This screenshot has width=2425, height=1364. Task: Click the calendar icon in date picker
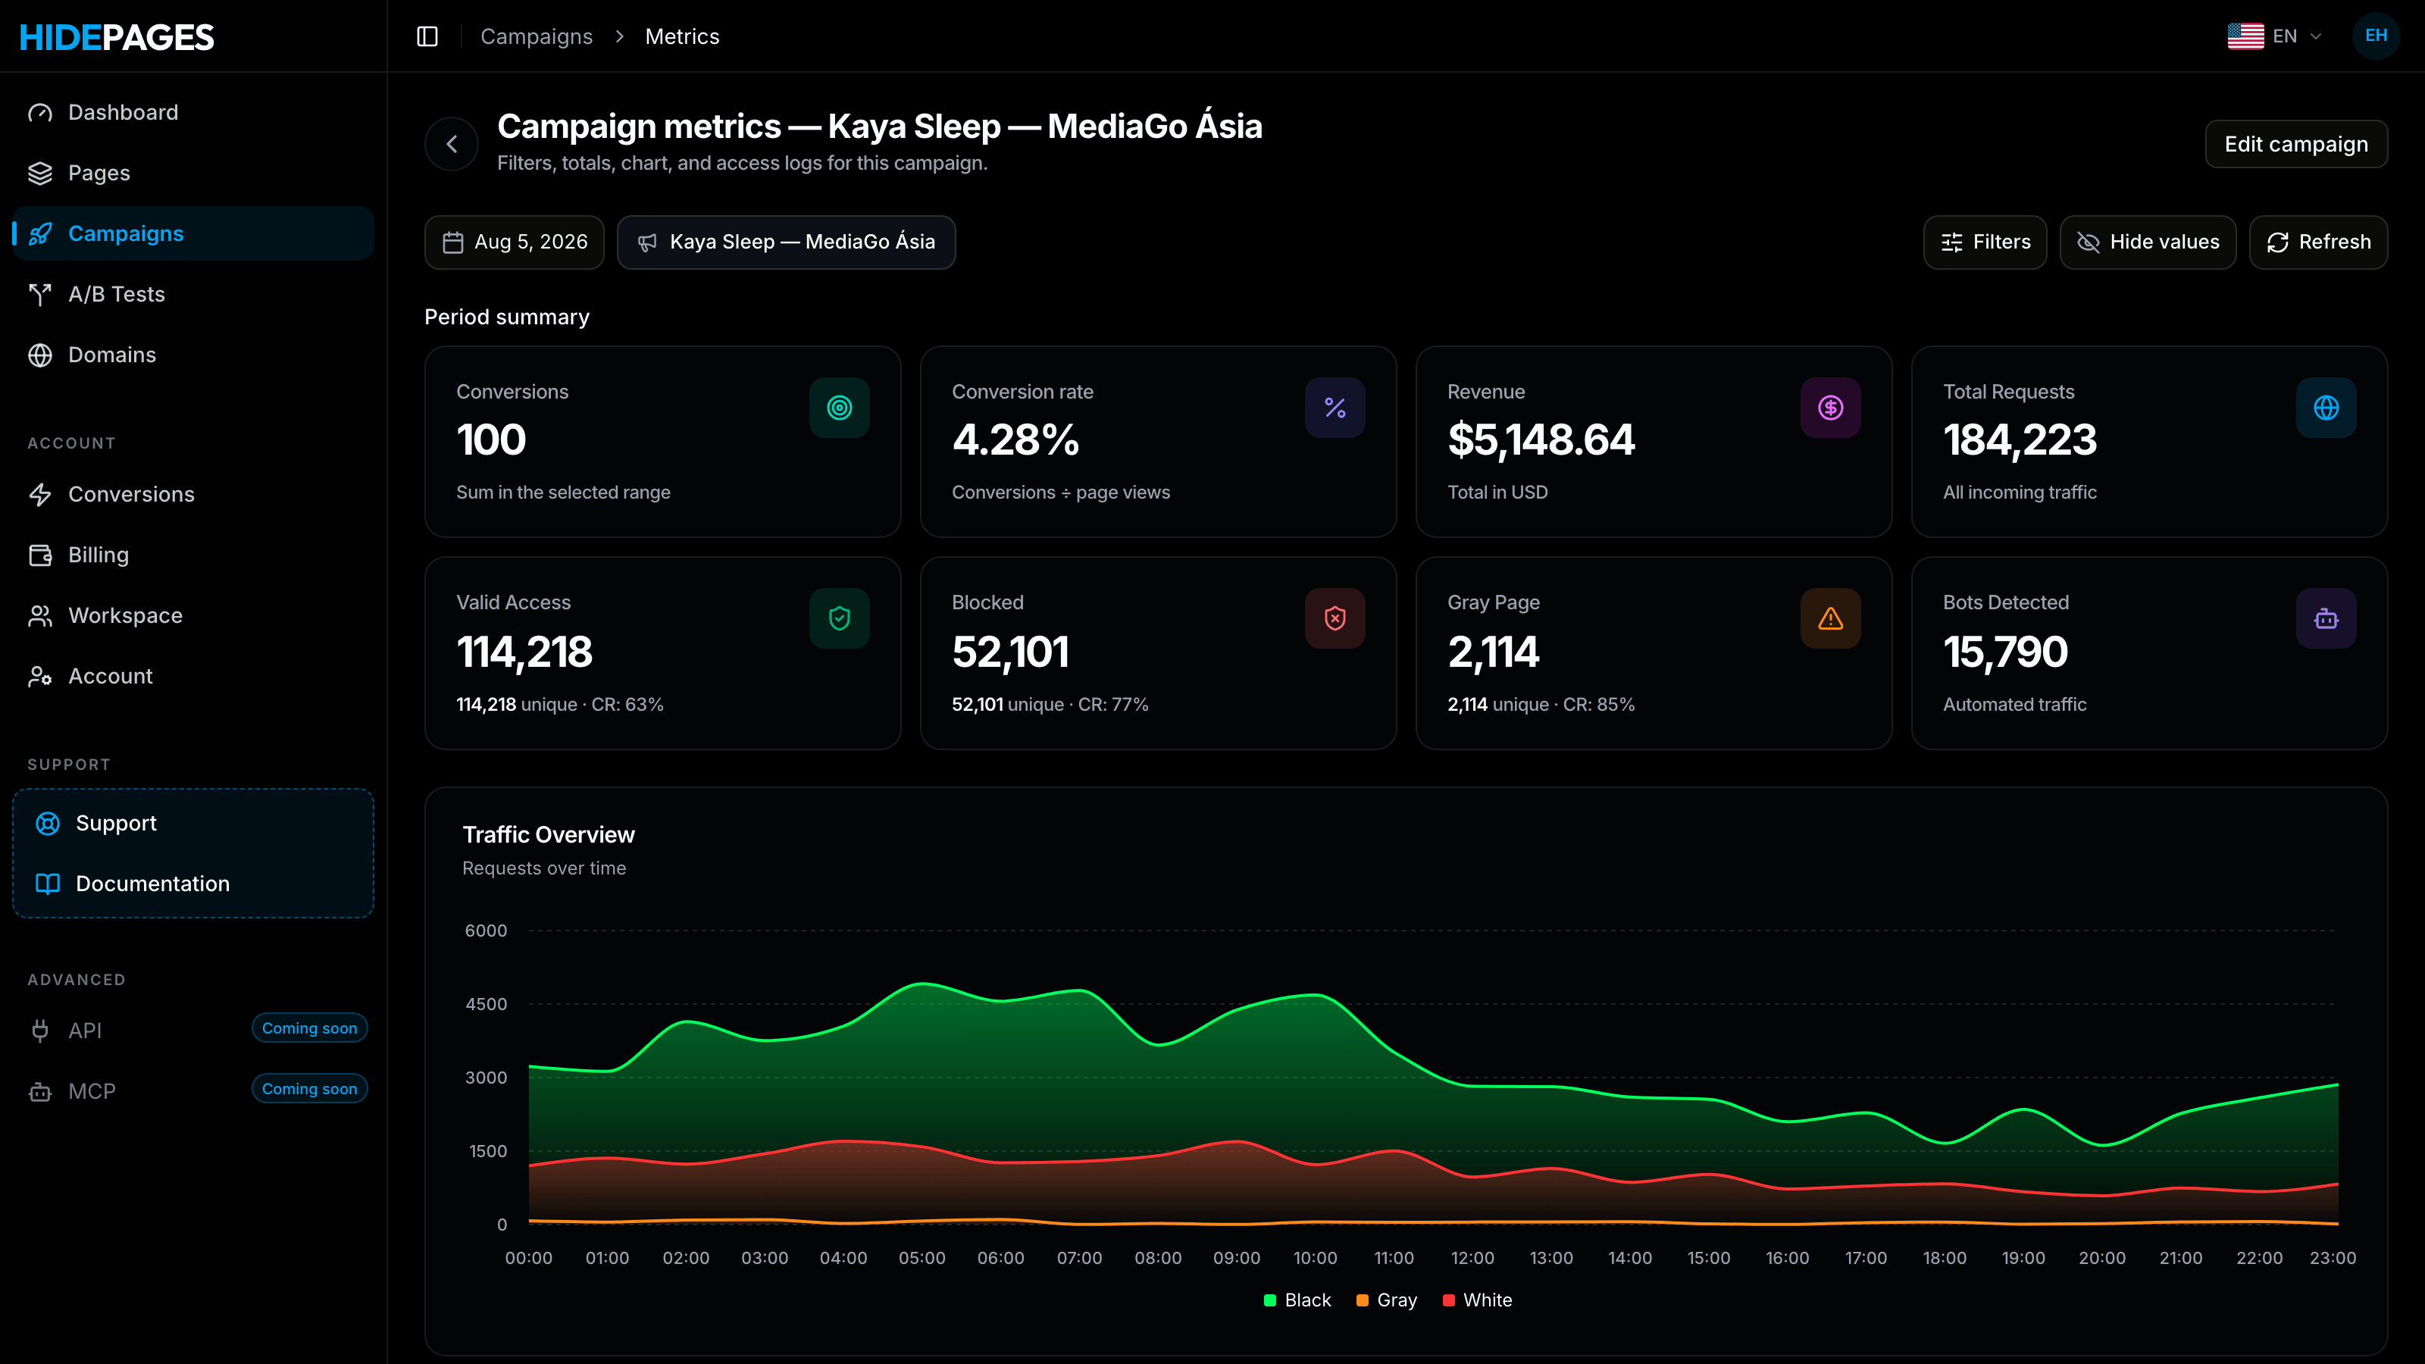pos(453,242)
